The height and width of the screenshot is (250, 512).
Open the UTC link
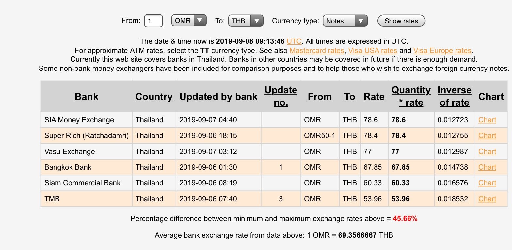click(294, 41)
